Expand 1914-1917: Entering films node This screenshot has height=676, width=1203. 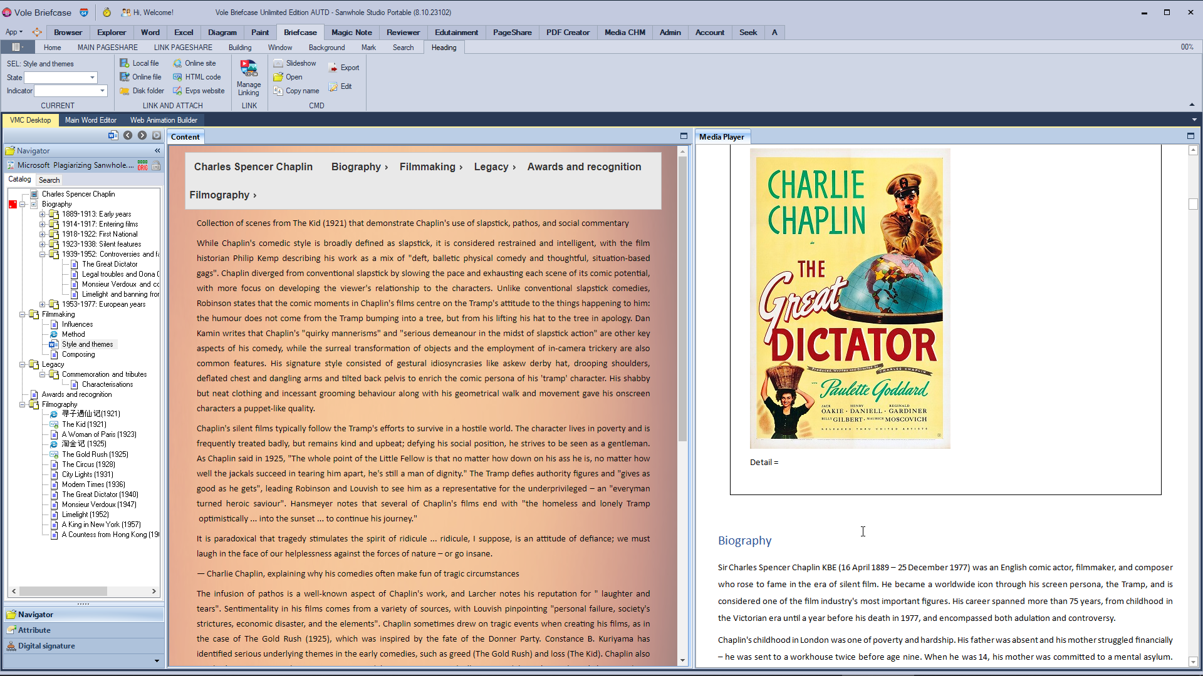42,224
